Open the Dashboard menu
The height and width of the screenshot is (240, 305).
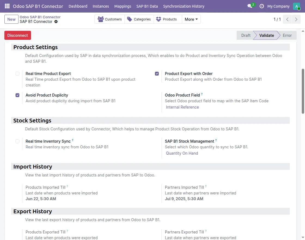coord(78,6)
